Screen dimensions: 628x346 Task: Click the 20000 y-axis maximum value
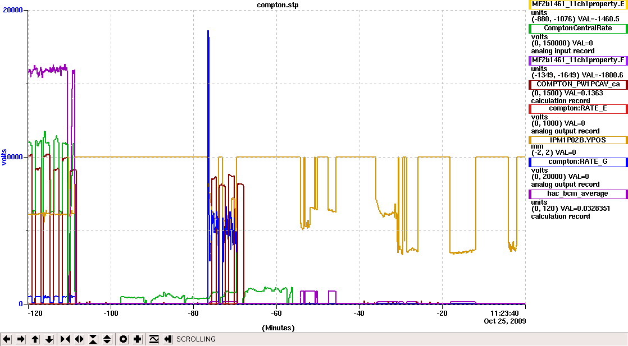pyautogui.click(x=13, y=10)
